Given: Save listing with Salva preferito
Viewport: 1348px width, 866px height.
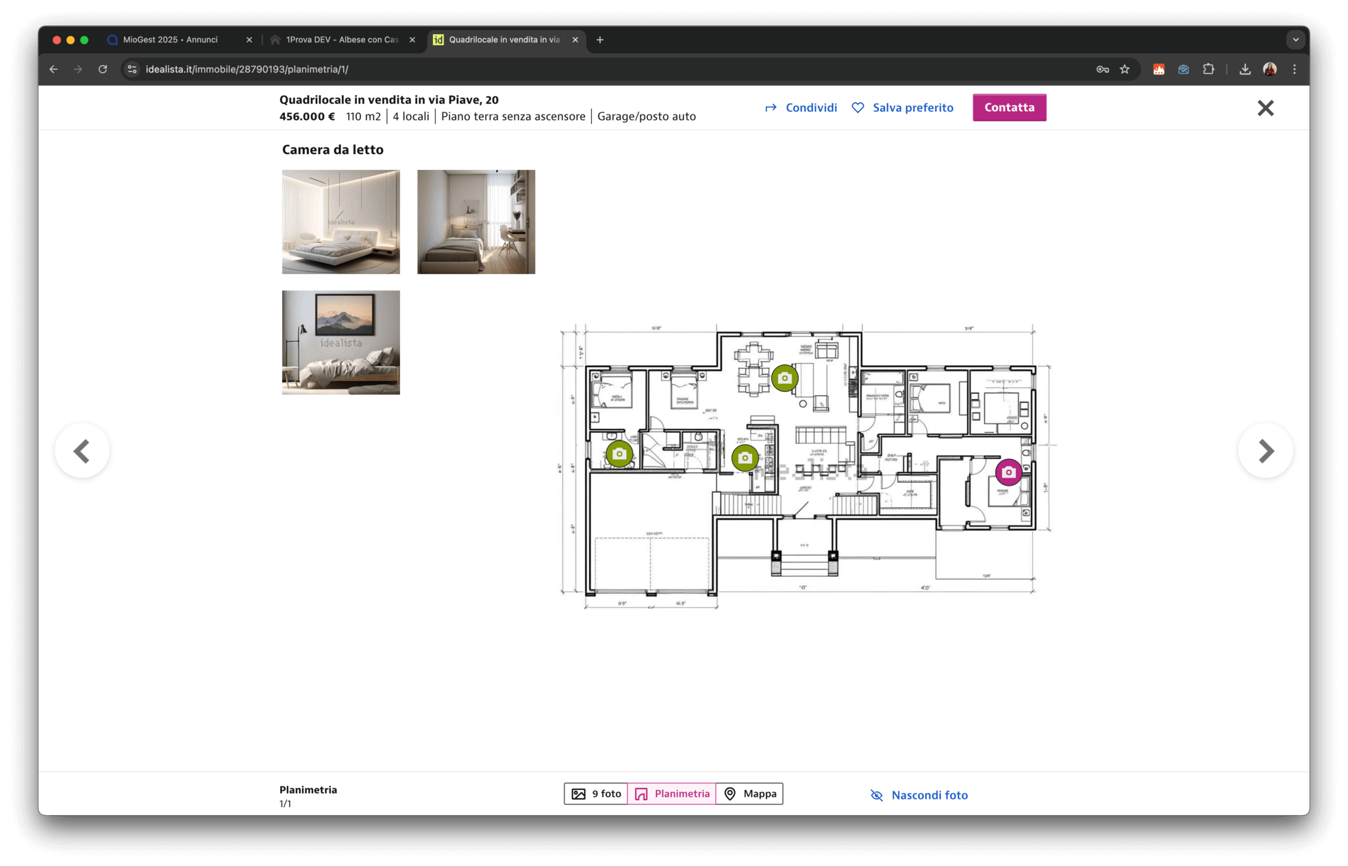Looking at the screenshot, I should pyautogui.click(x=902, y=108).
